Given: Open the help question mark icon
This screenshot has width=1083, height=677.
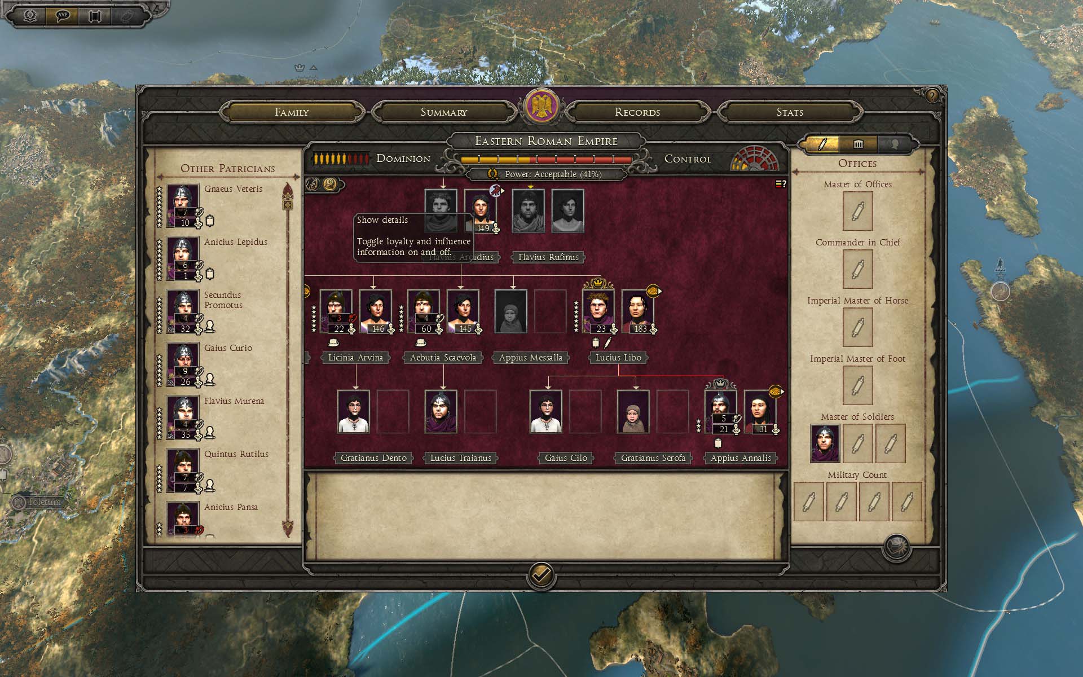Looking at the screenshot, I should (x=931, y=95).
